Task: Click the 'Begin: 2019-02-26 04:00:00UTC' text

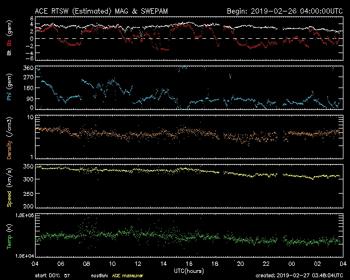Action: coord(285,11)
